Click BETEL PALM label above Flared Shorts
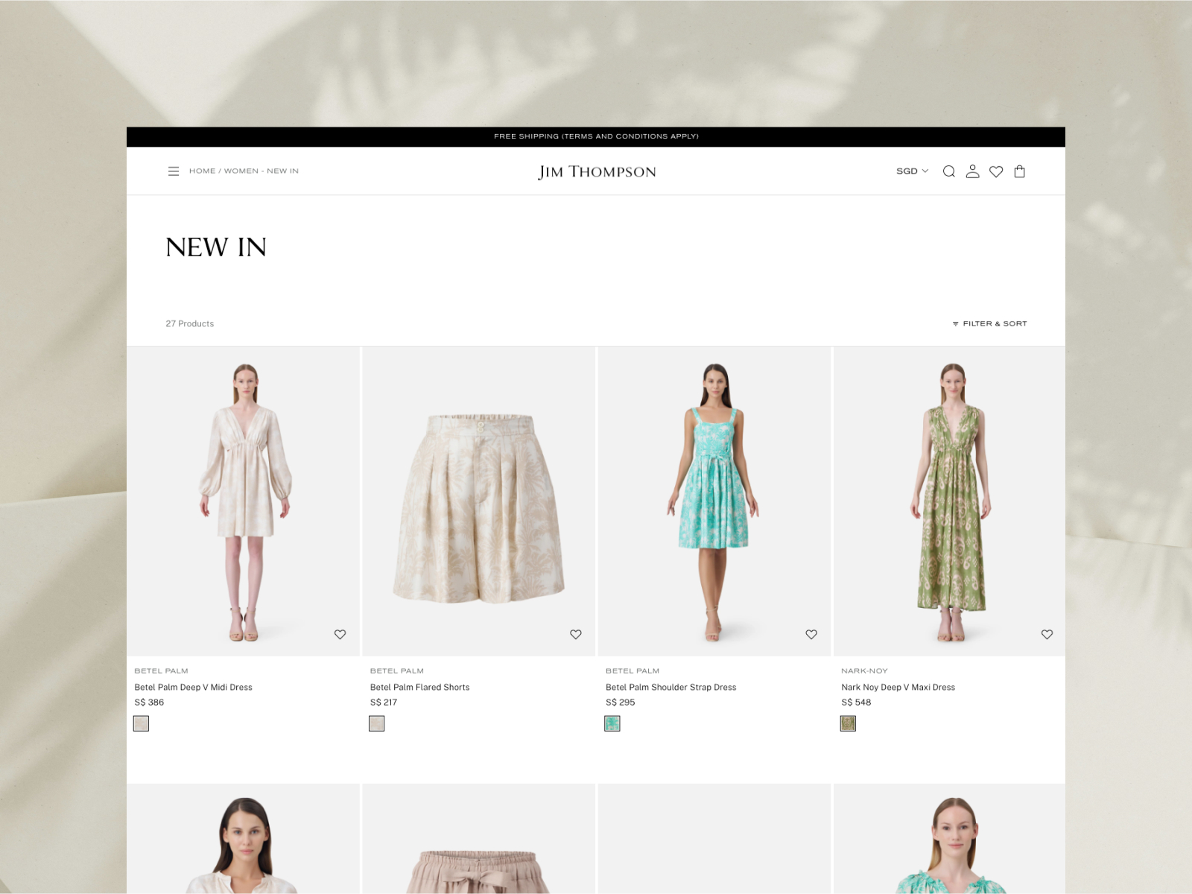Image resolution: width=1192 pixels, height=894 pixels. tap(396, 671)
